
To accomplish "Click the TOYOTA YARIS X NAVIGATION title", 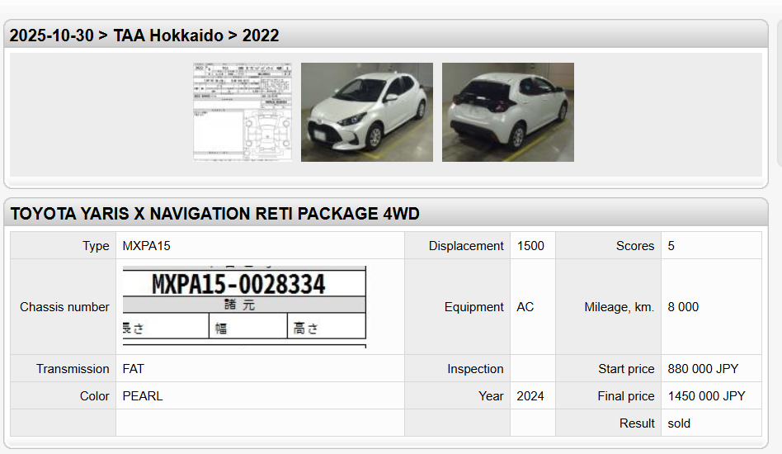I will (x=215, y=214).
